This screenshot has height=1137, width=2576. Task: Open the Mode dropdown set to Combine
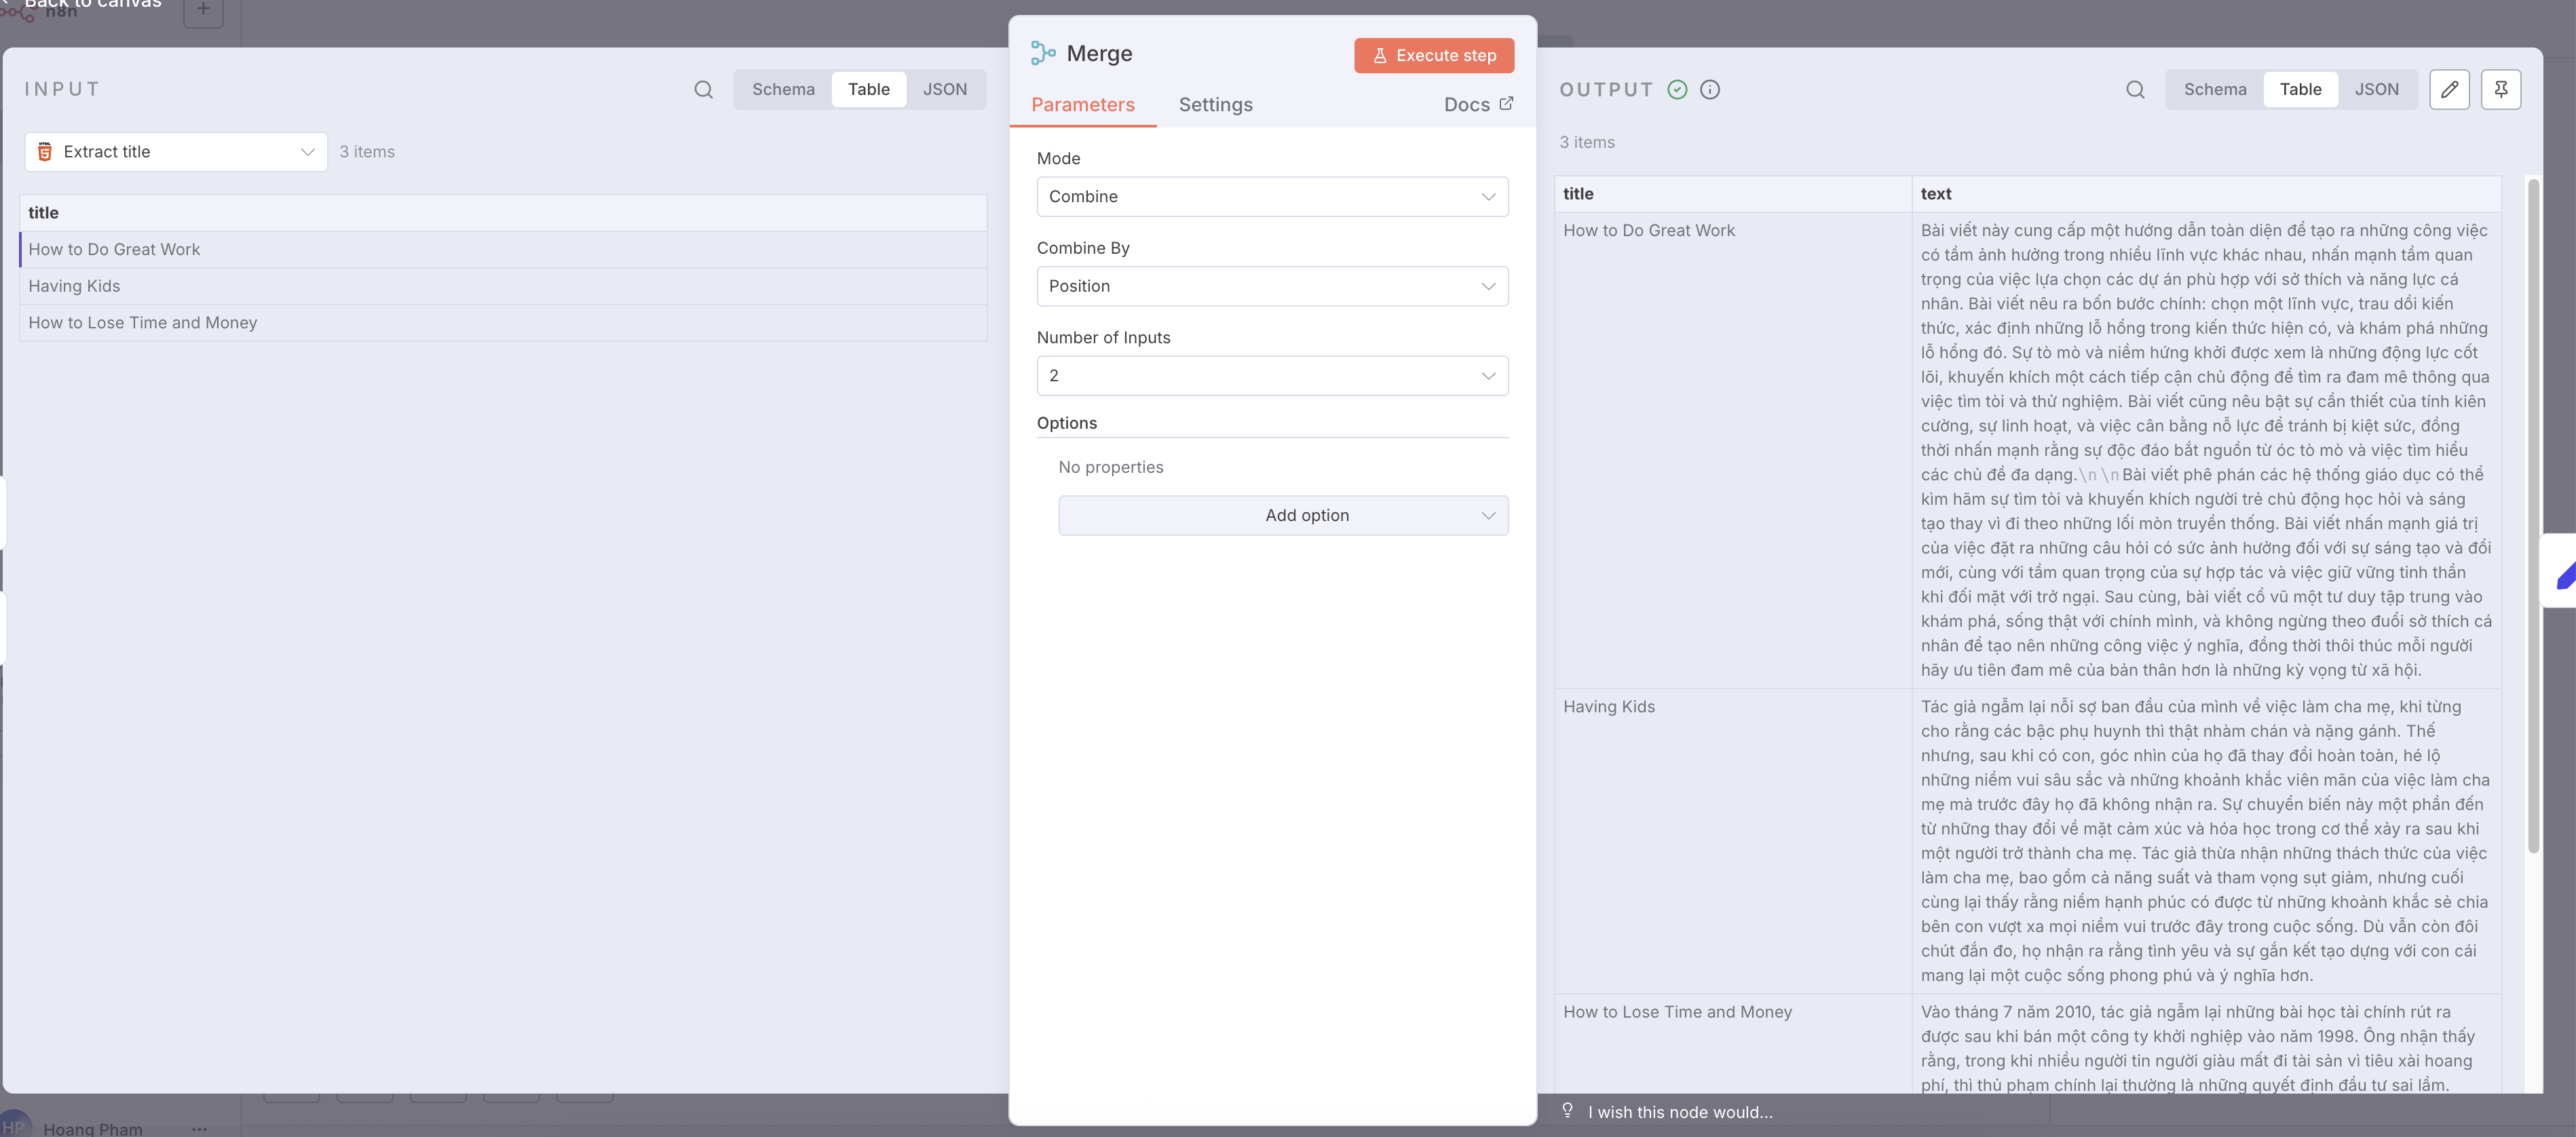point(1272,197)
